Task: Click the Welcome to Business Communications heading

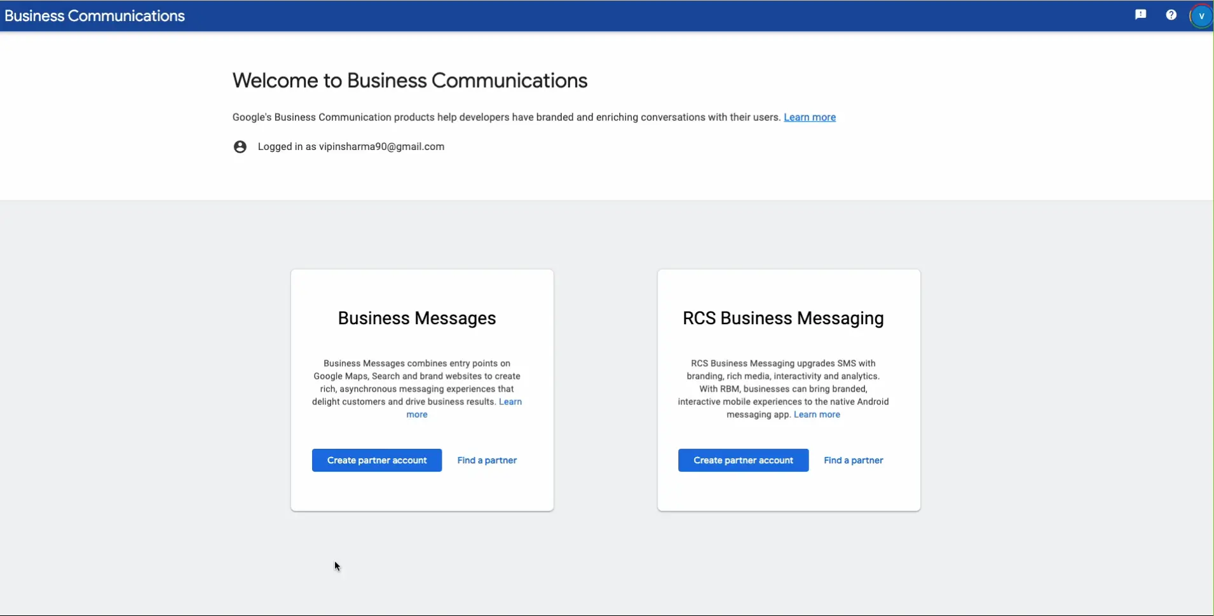Action: tap(410, 81)
